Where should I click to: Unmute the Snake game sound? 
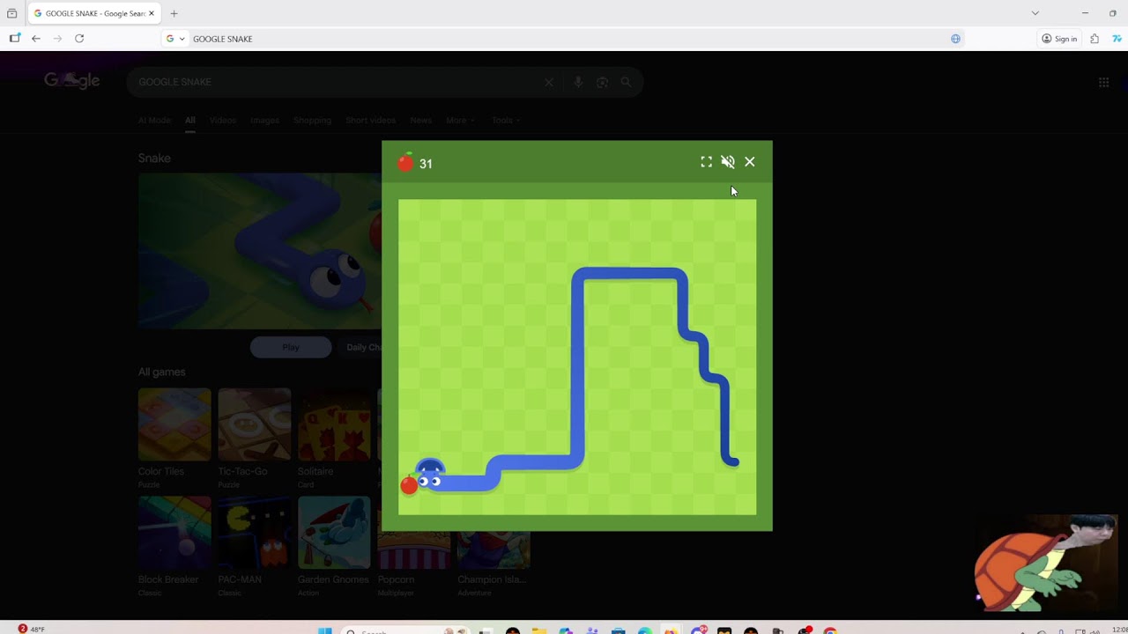(727, 162)
